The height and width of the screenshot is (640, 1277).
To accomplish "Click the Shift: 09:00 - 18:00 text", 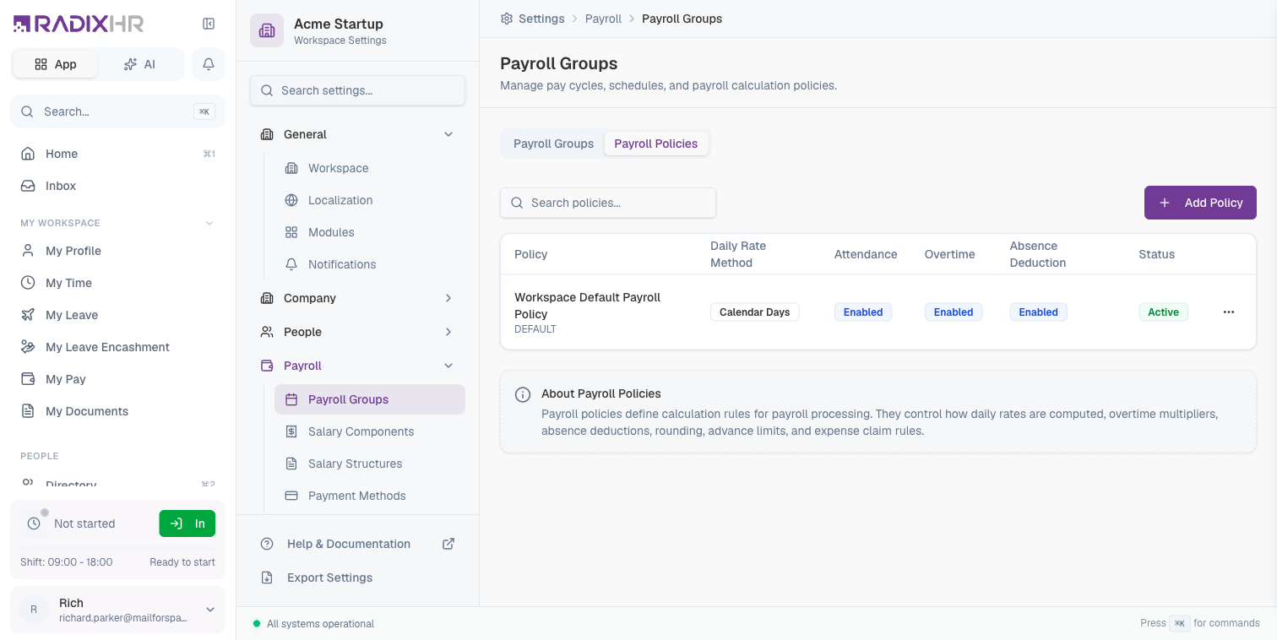I will [66, 562].
